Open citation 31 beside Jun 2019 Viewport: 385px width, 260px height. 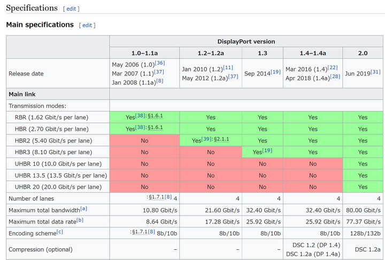[375, 72]
